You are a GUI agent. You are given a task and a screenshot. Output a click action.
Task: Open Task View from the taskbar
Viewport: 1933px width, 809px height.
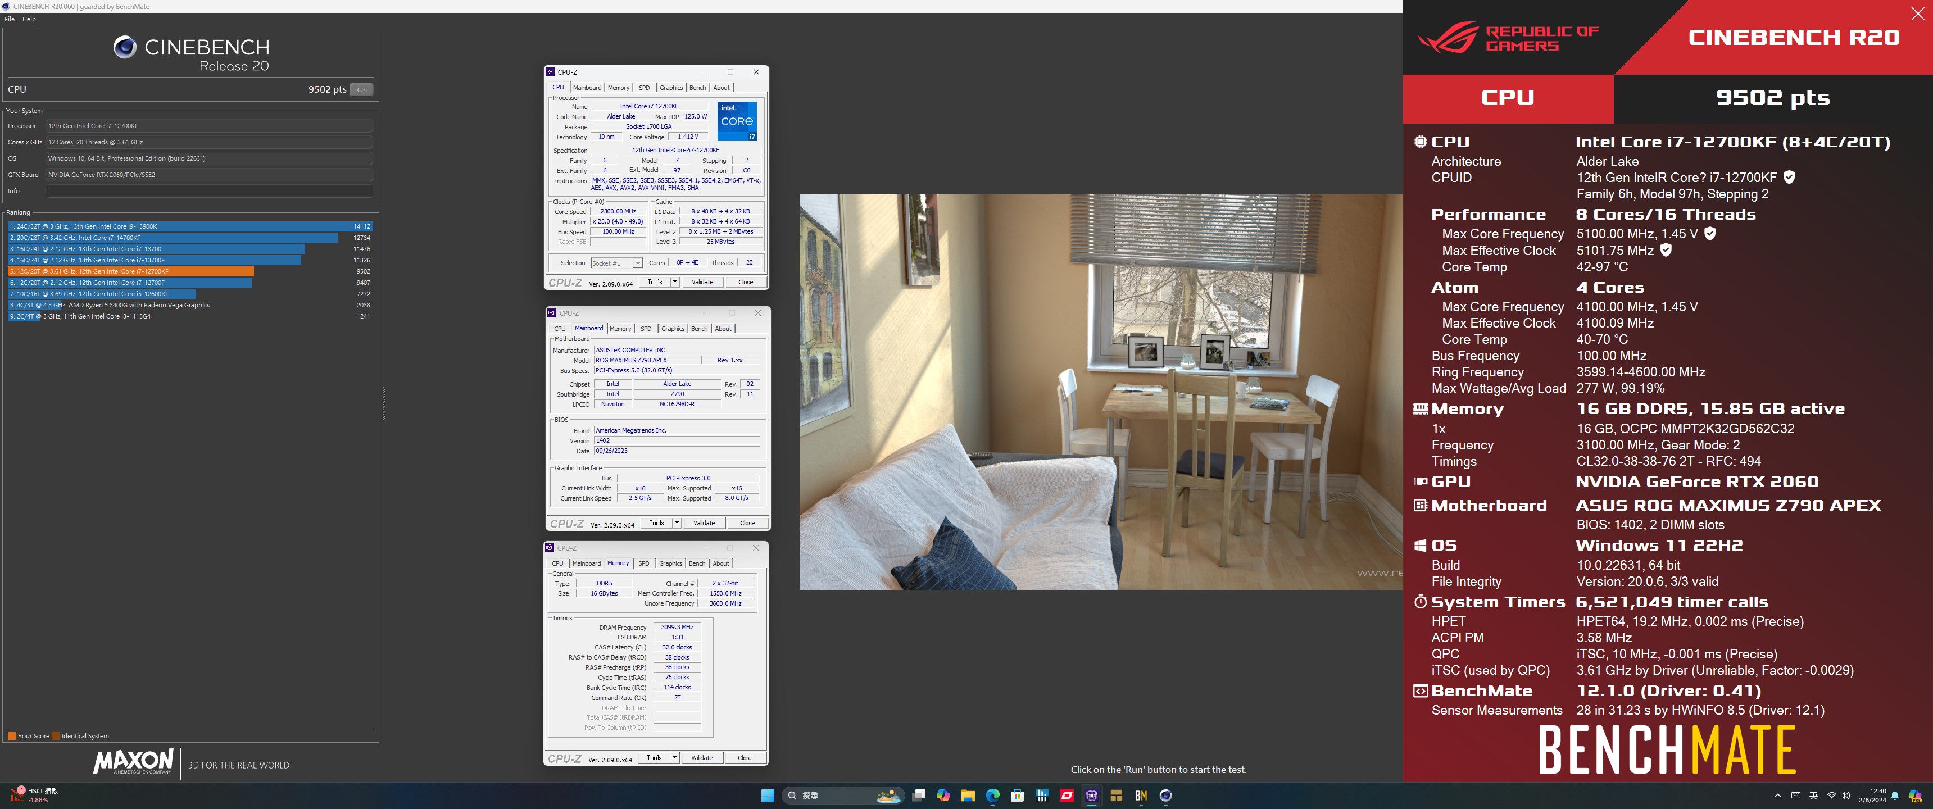[919, 796]
